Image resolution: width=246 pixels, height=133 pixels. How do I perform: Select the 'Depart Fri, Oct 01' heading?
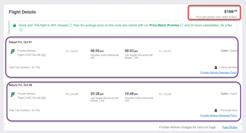(20, 42)
